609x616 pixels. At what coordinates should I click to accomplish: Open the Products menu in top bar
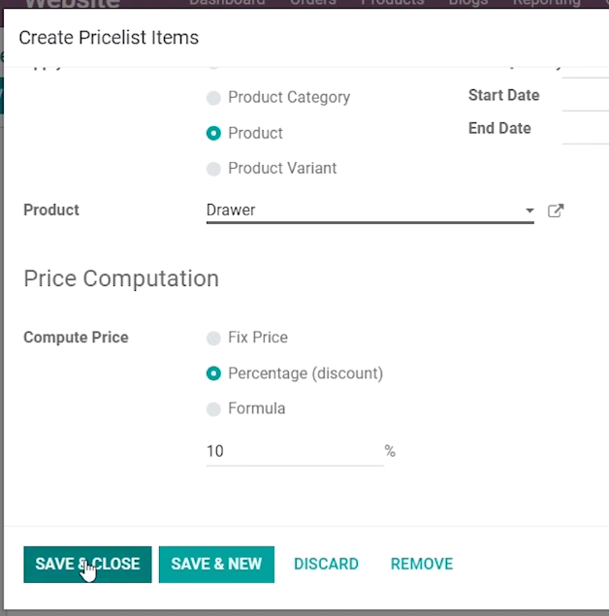point(392,2)
